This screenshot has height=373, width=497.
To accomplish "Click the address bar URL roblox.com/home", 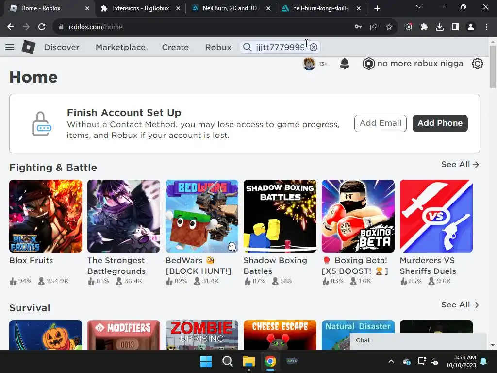I will 96,27.
